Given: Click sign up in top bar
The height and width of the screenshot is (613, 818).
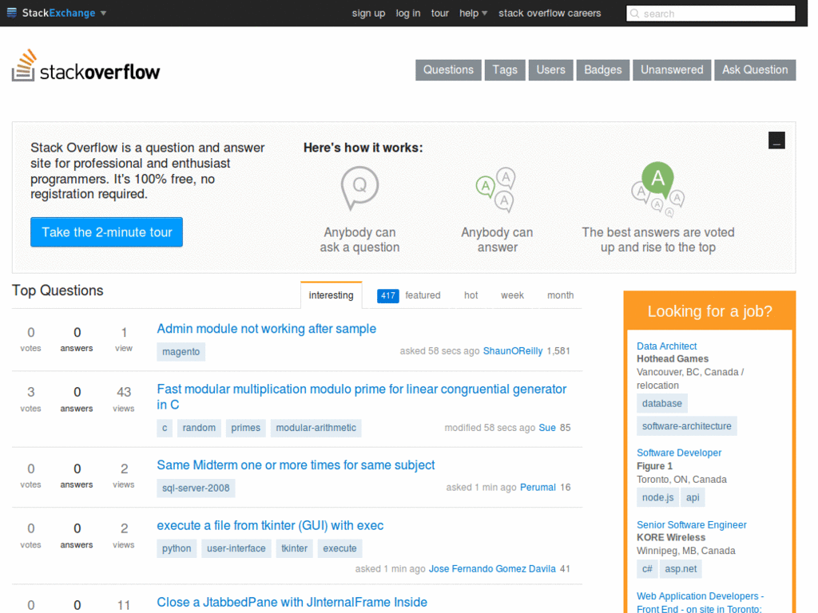Looking at the screenshot, I should pos(368,13).
